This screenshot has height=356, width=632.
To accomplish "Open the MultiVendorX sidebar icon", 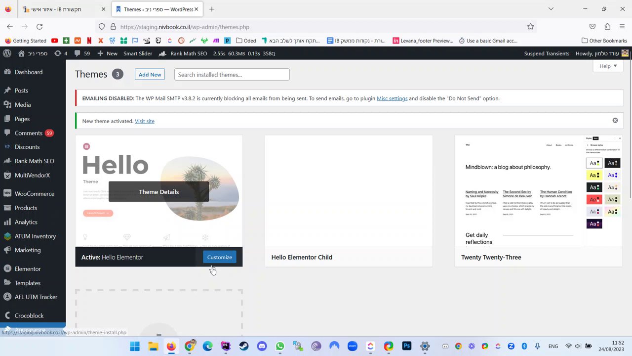I will point(7,176).
